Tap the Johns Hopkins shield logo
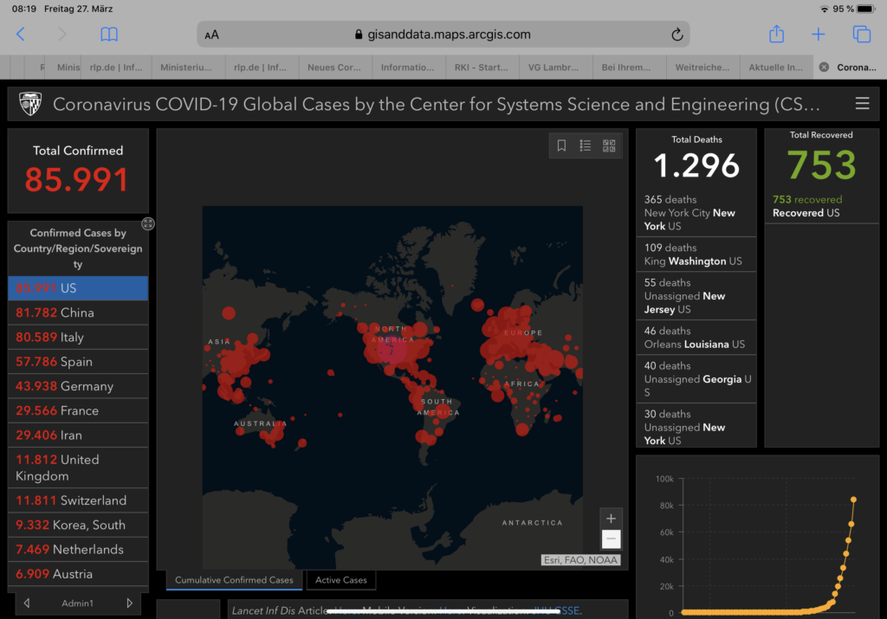887x619 pixels. [x=30, y=104]
